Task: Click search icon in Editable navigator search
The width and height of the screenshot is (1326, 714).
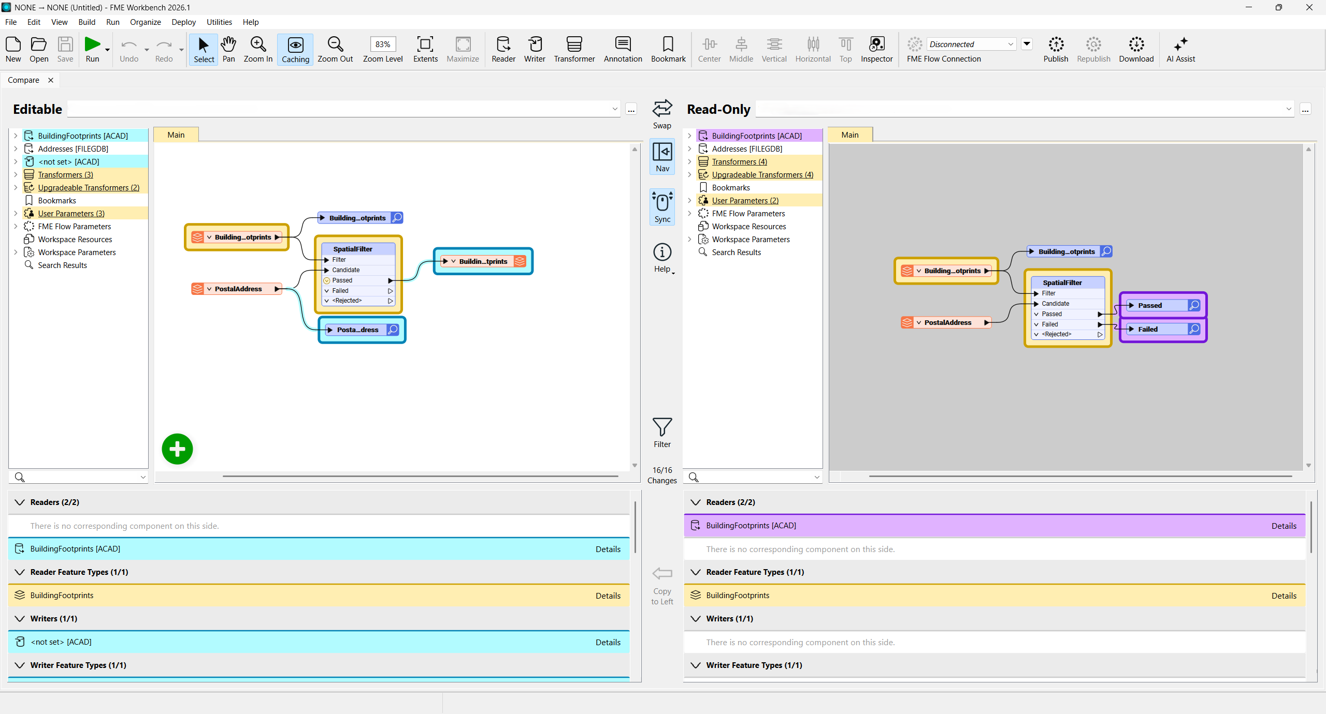Action: pyautogui.click(x=20, y=477)
